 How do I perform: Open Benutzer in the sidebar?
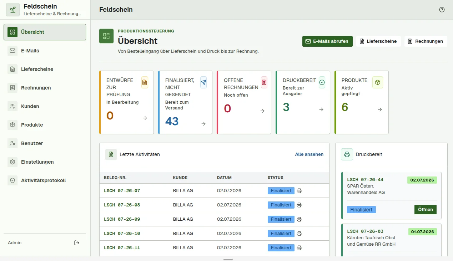coord(45,143)
